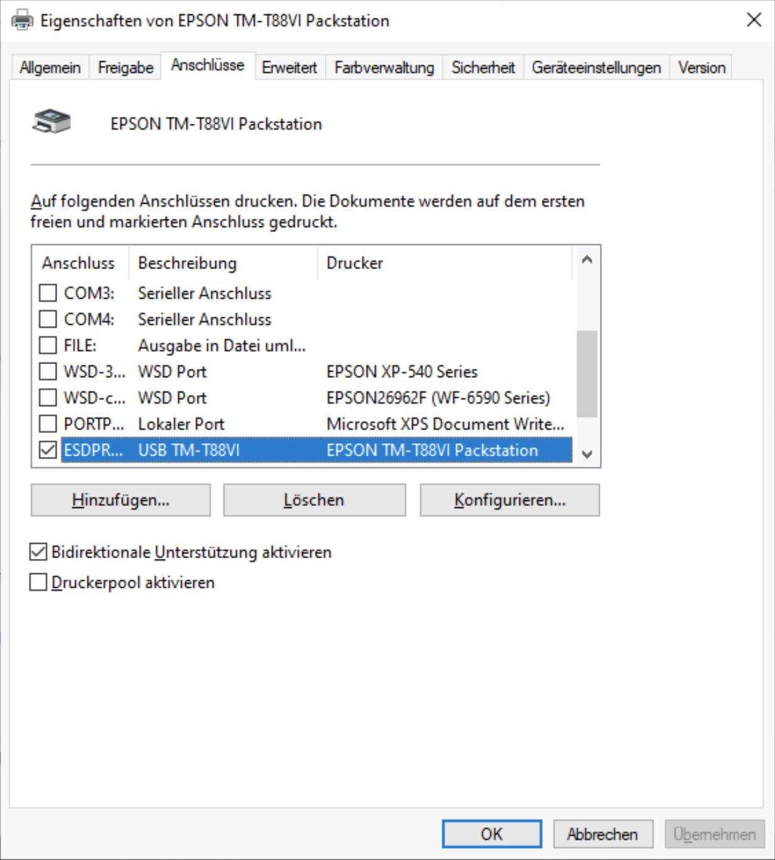Viewport: 775px width, 860px height.
Task: Go to Geräteeinstellungen tab
Action: 597,67
